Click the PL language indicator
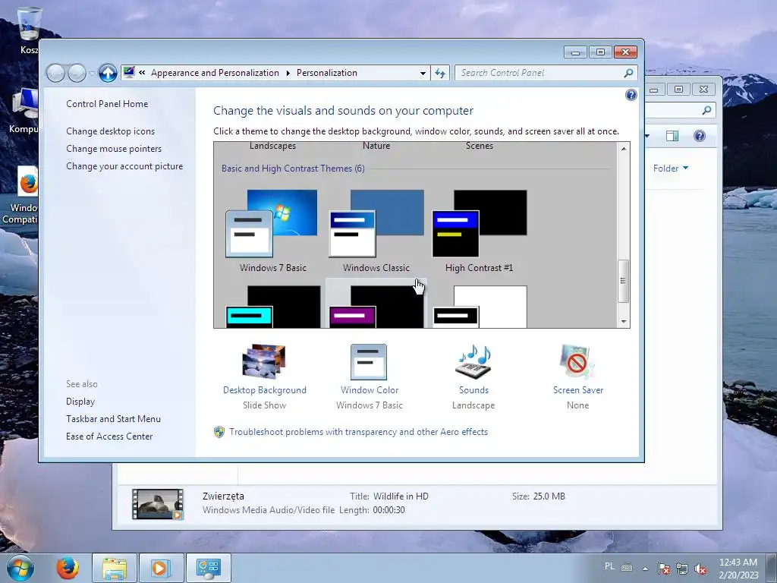This screenshot has width=777, height=583. (609, 566)
